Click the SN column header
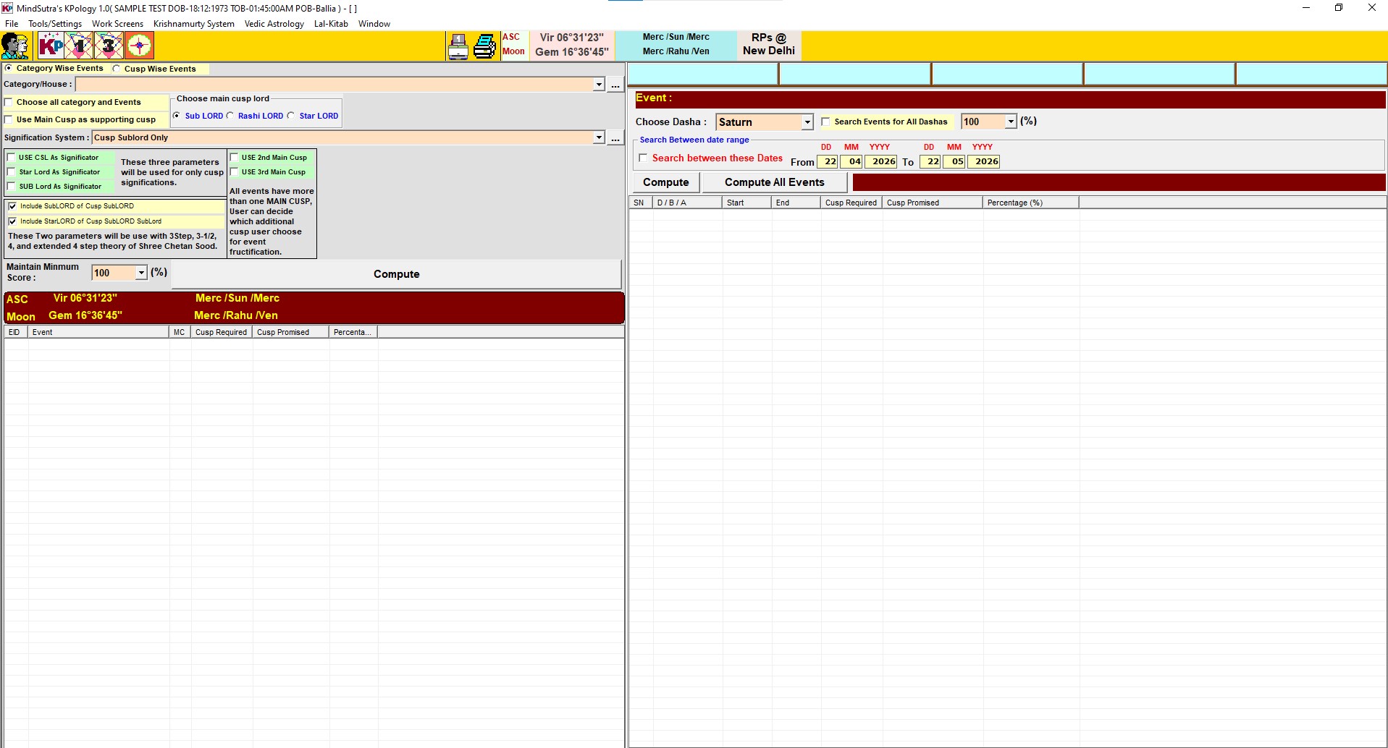 (x=640, y=203)
